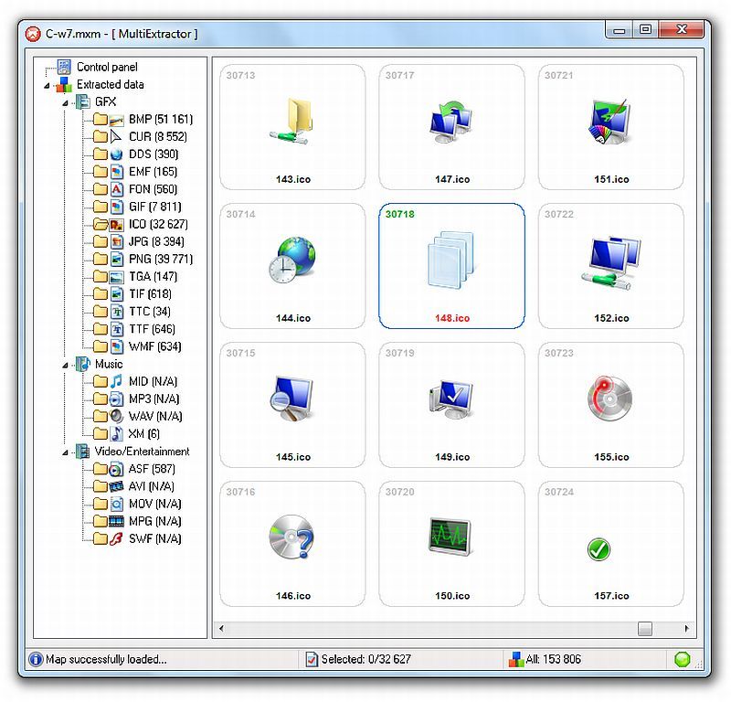Select highlighted thumbnail 148.ico
Viewport: 731px width, 702px height.
(451, 266)
